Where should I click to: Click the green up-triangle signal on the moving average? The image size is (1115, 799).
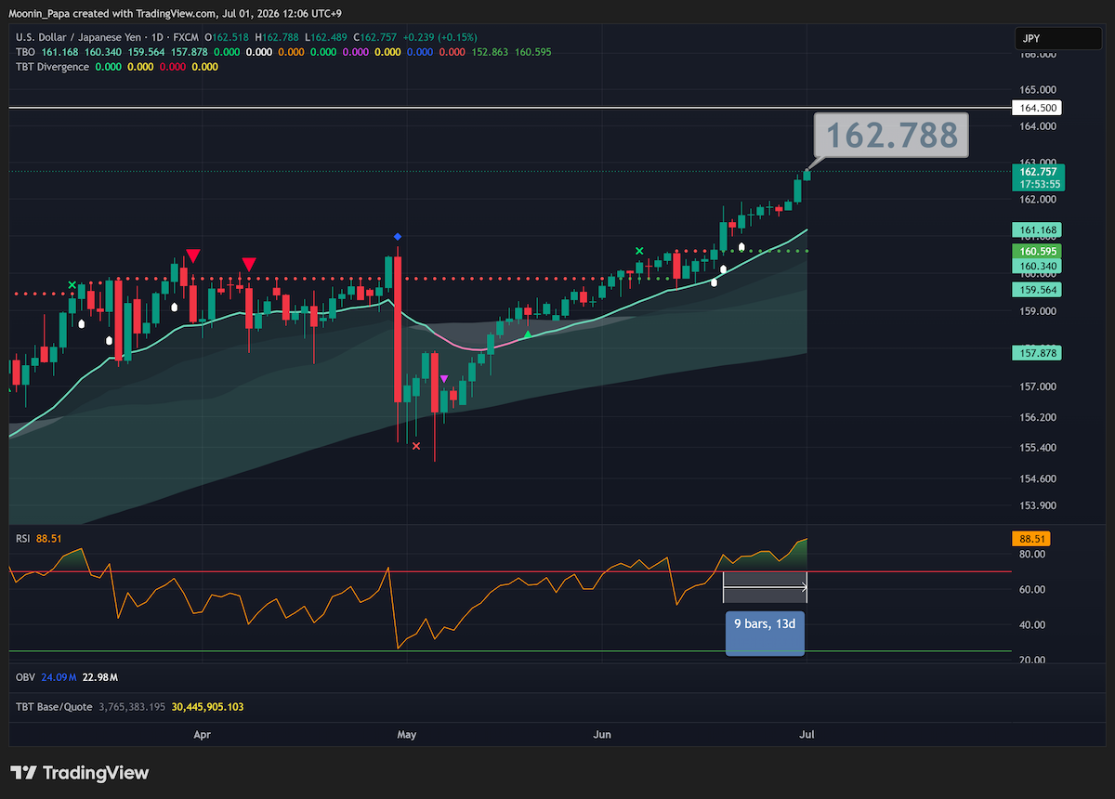coord(528,334)
